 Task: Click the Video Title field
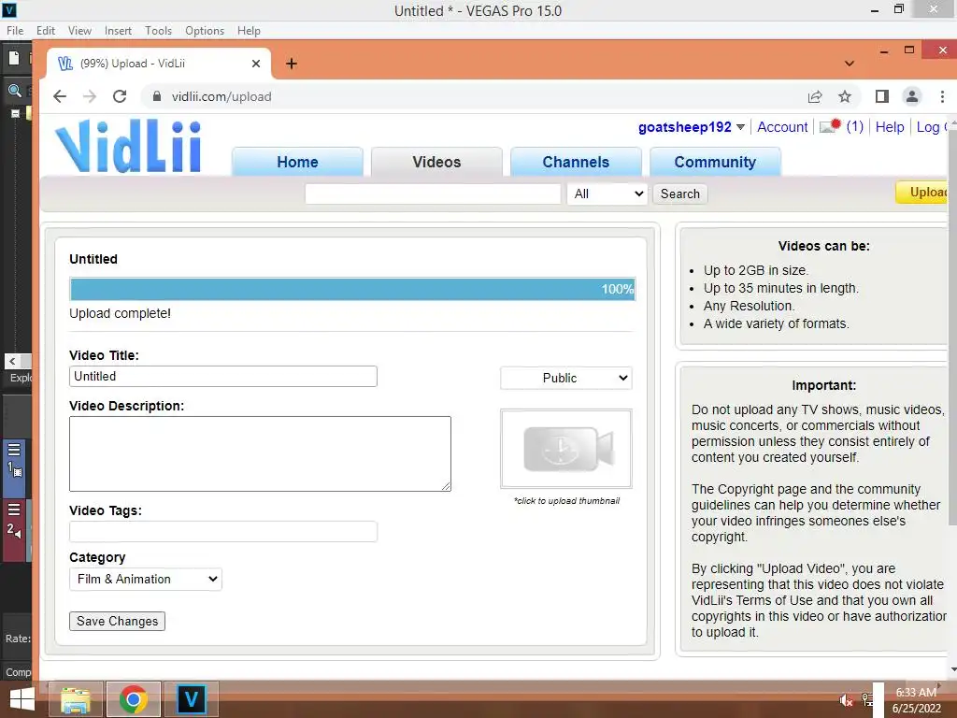[x=222, y=376]
